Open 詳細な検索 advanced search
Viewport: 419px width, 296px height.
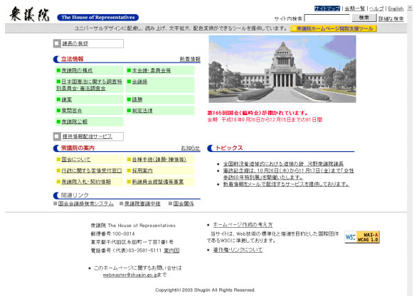point(391,19)
